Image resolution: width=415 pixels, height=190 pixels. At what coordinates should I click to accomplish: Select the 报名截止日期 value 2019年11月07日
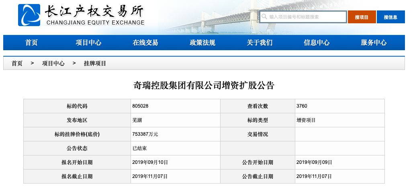point(150,176)
